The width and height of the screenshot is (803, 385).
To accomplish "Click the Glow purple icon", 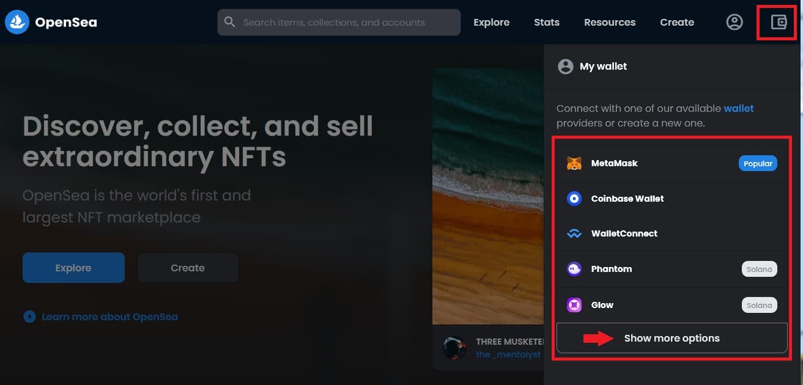I will 574,305.
